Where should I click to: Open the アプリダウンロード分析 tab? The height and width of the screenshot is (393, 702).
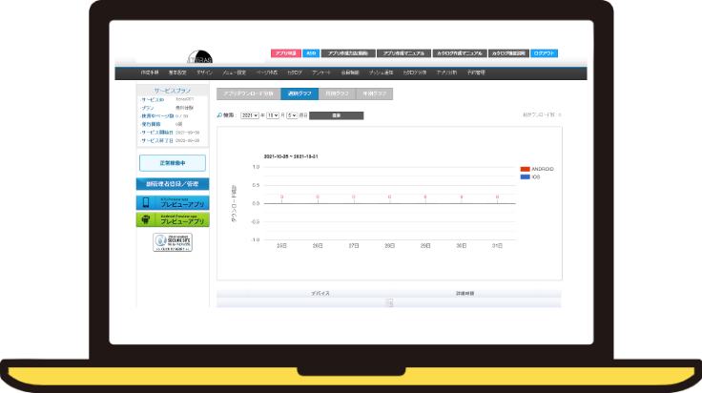(x=248, y=93)
